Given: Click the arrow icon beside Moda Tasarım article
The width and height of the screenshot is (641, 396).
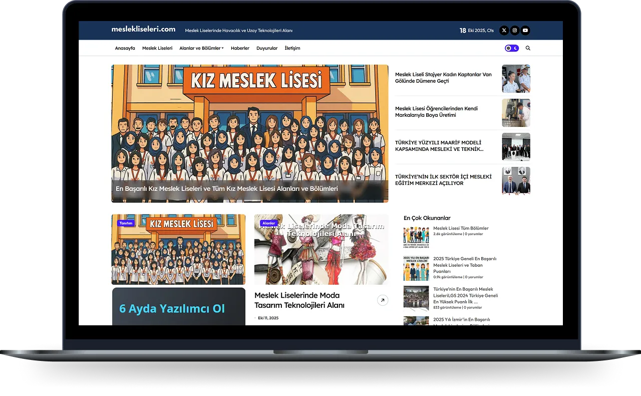Looking at the screenshot, I should tap(382, 300).
